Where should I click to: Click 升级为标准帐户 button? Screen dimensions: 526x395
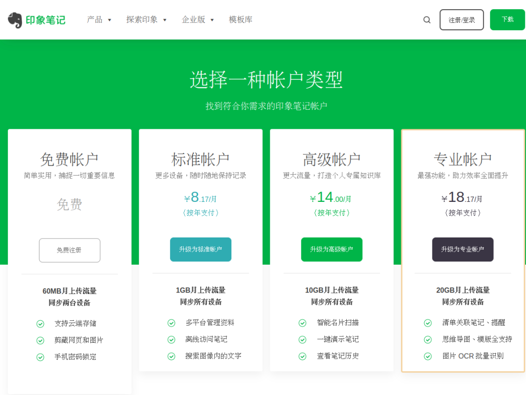pyautogui.click(x=201, y=250)
